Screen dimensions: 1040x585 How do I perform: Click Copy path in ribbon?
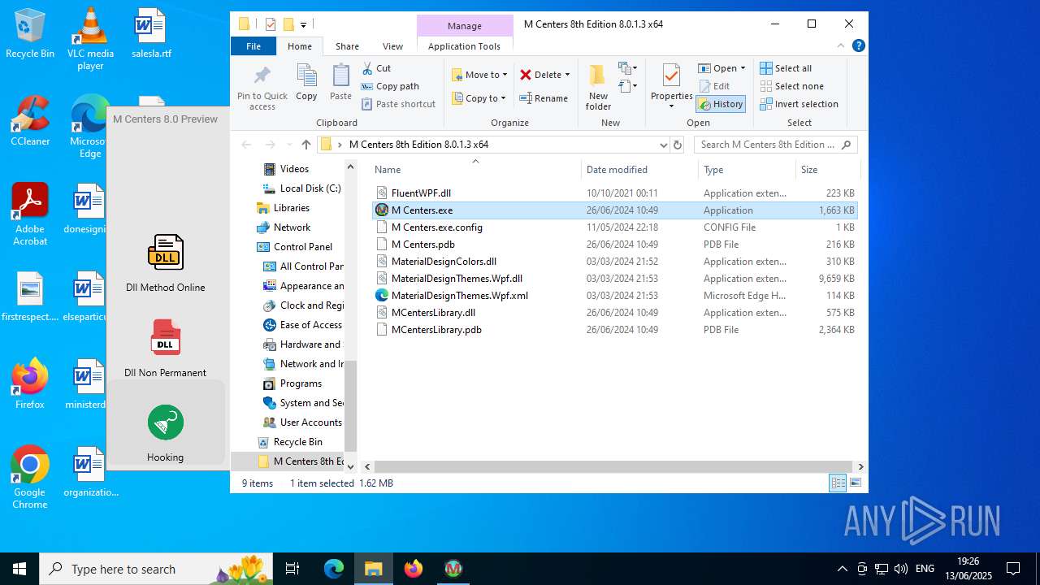[390, 86]
